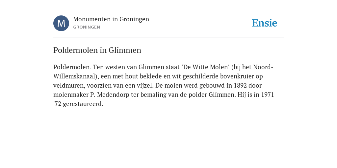Image resolution: width=337 pixels, height=168 pixels.
Task: Click the word 'bemaling' in the paragraph
Action: [x=153, y=95]
